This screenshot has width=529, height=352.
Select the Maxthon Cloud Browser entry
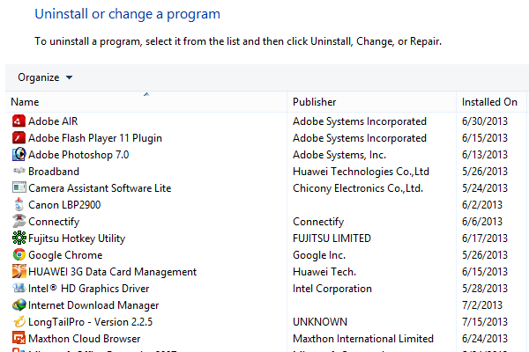click(x=85, y=339)
